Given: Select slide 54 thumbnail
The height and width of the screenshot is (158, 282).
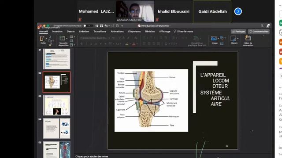Looking at the screenshot, I should click(x=57, y=129).
